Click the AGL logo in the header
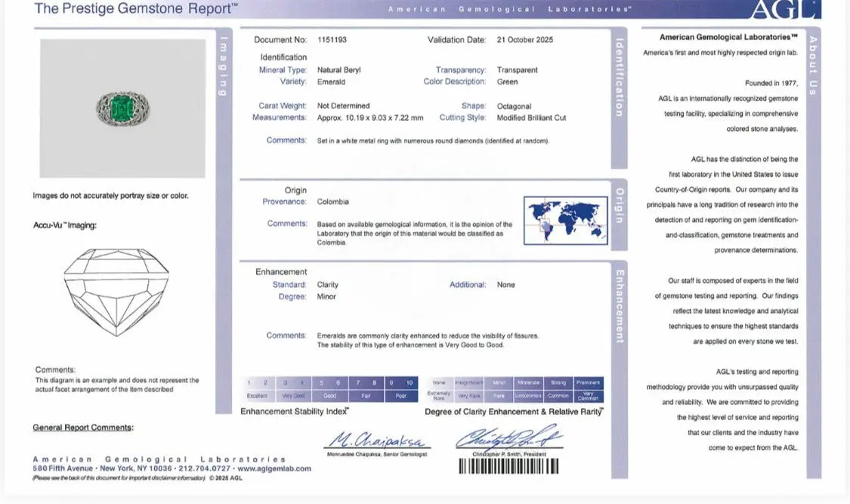The width and height of the screenshot is (850, 504). (x=784, y=8)
